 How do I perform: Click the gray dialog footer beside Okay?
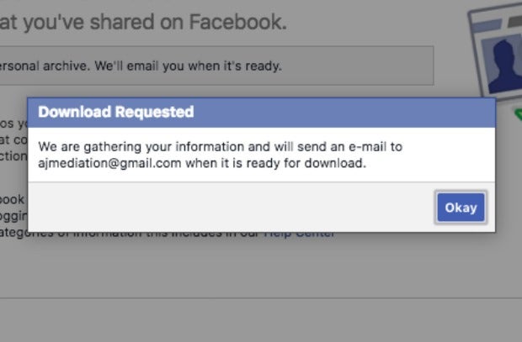(x=232, y=207)
